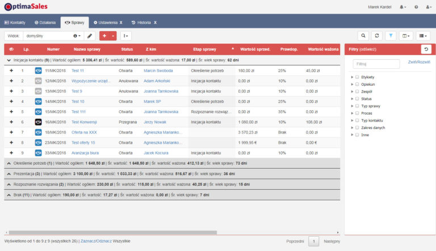Viewport: 436px width, 251px height.
Task: Focus the Filtruj input field
Action: click(x=376, y=64)
